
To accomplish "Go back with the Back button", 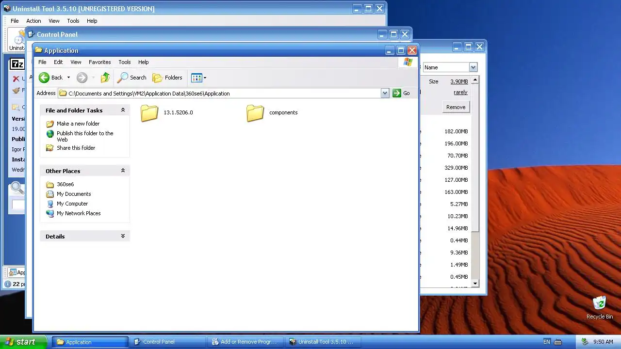I will [x=51, y=78].
